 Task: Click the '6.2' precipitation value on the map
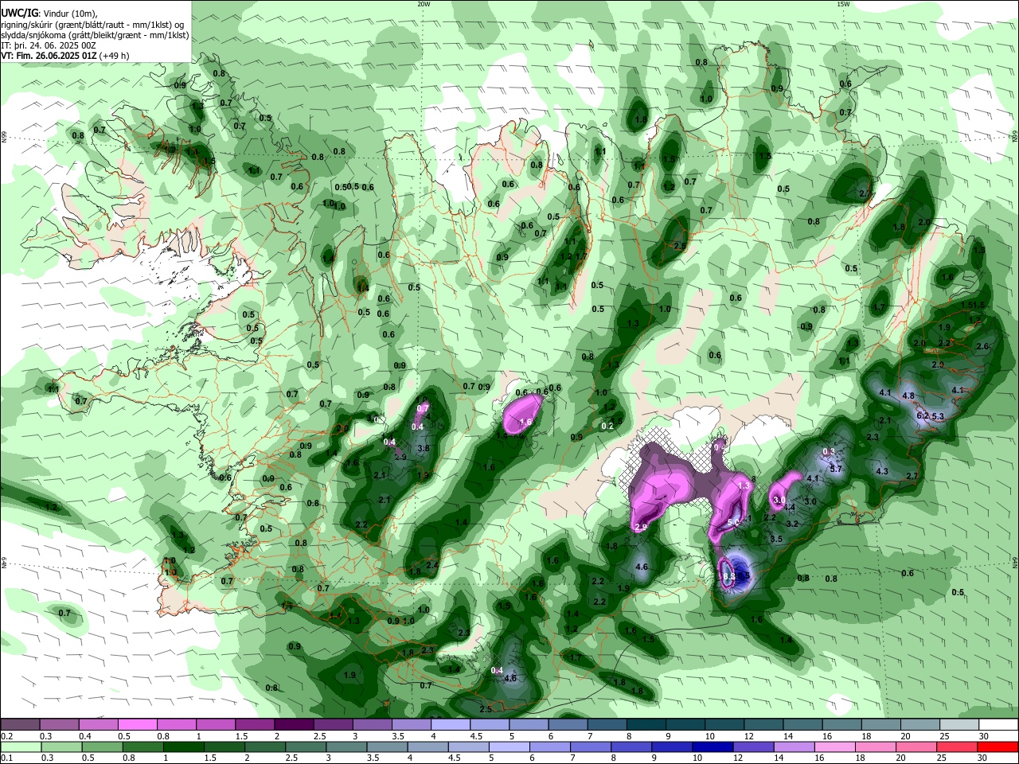pos(923,415)
